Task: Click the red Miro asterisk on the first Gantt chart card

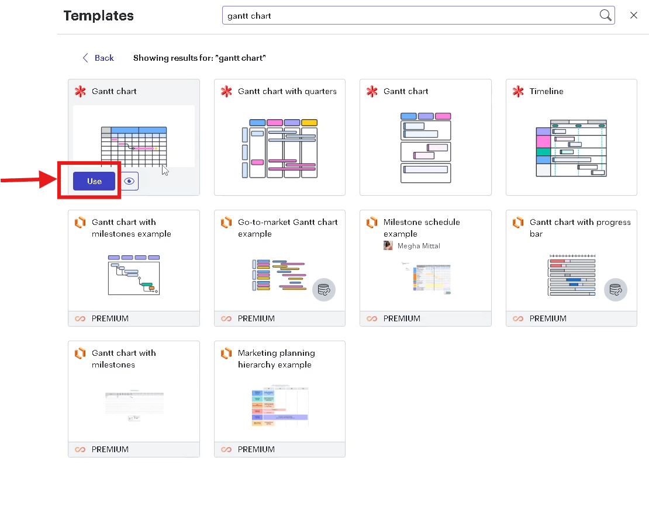Action: pos(80,91)
